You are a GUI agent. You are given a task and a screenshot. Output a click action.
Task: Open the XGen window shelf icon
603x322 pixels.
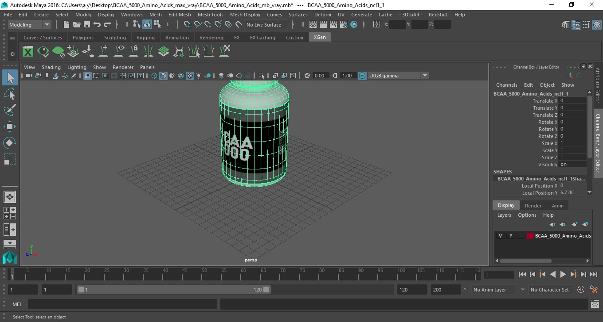pos(28,52)
